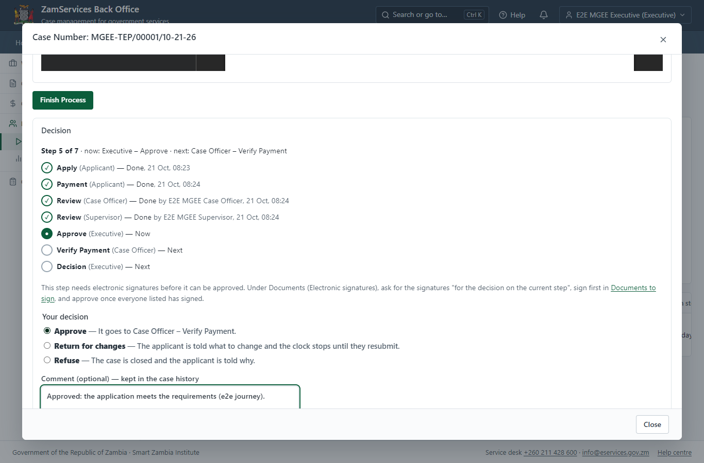Viewport: 704px width, 463px height.
Task: Click the Search or go to field
Action: (x=432, y=15)
